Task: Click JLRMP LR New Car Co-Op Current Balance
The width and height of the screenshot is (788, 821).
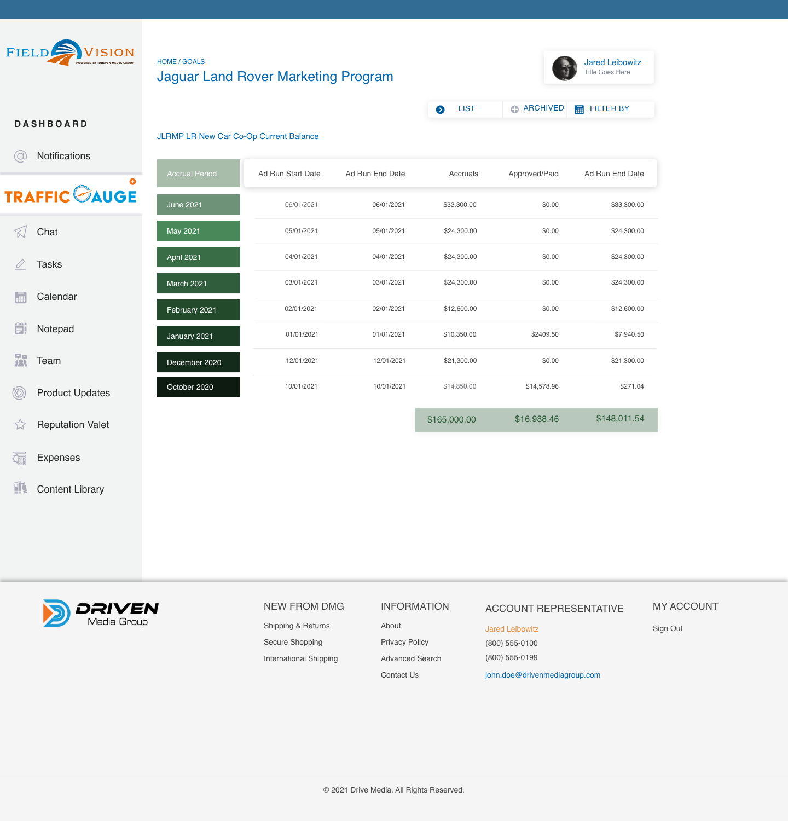Action: click(x=237, y=136)
